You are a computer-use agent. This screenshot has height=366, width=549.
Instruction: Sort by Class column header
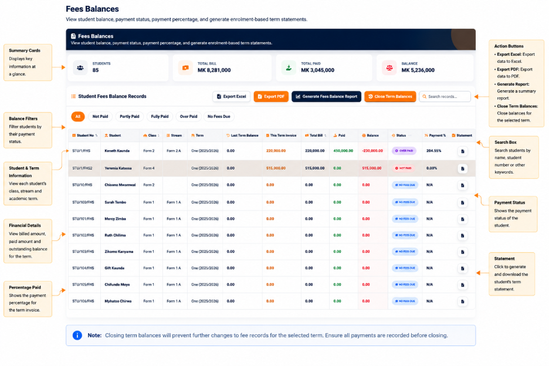tap(151, 135)
